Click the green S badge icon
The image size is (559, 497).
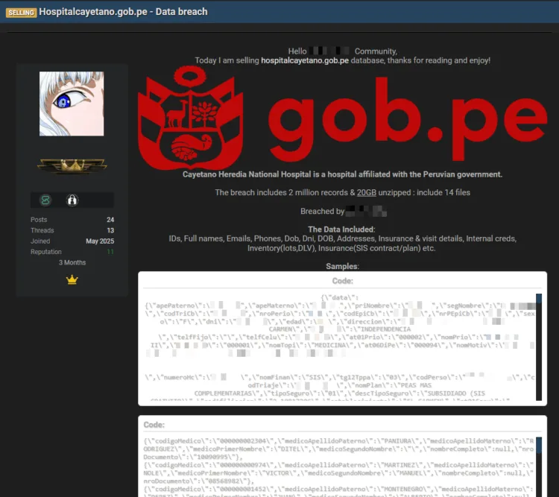[45, 200]
